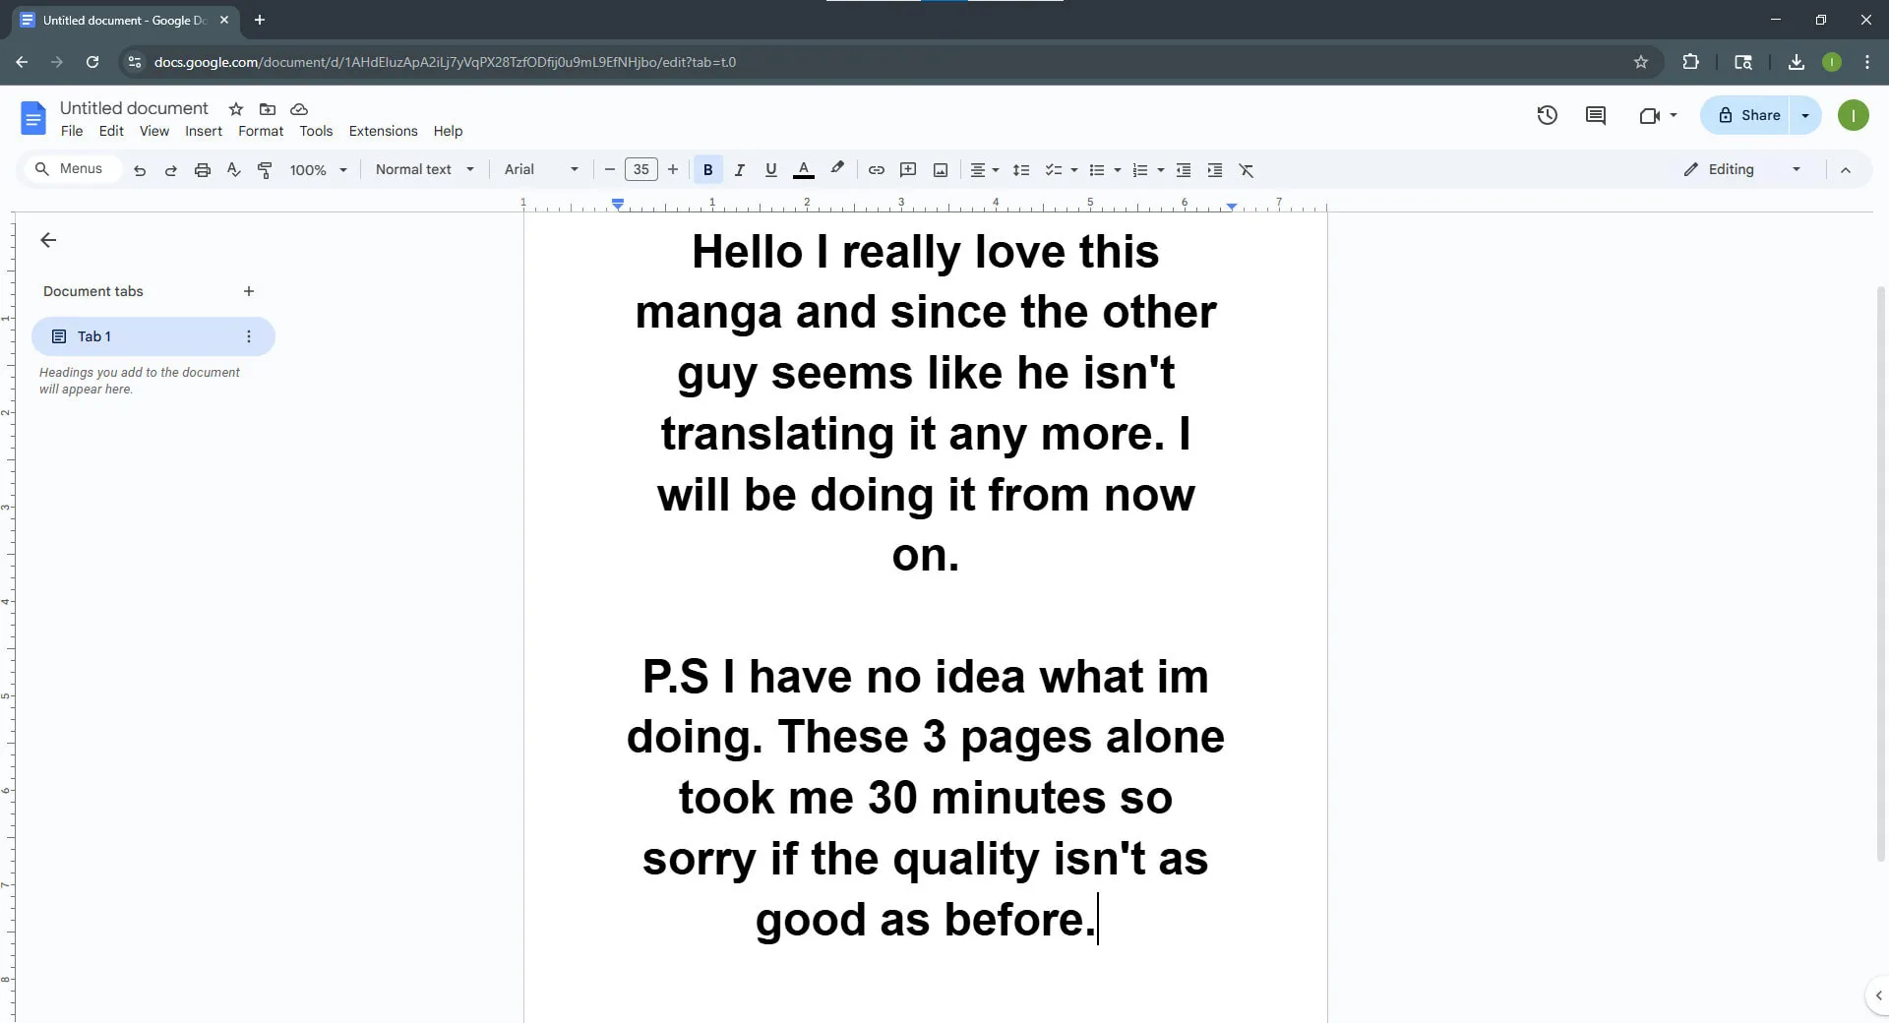Open the Format menu

[x=261, y=131]
